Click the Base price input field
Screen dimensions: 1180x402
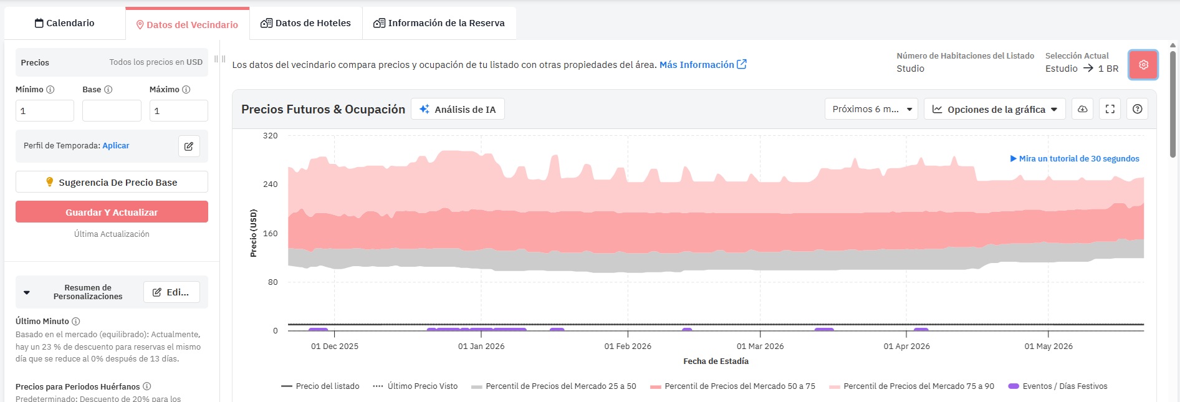tap(112, 111)
